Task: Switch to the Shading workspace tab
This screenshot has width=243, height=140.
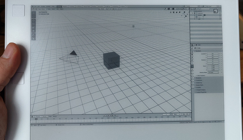Action: pyautogui.click(x=94, y=6)
